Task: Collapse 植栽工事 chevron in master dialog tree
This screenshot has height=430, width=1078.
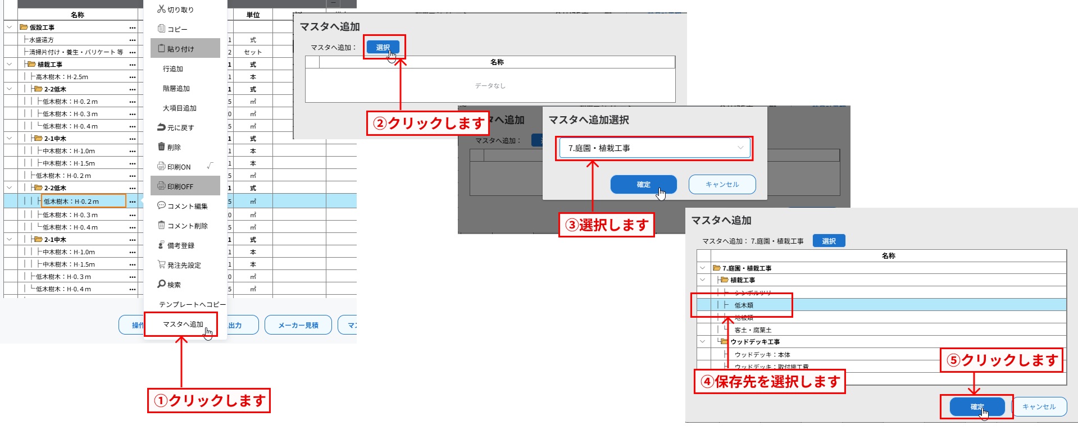Action: click(703, 280)
